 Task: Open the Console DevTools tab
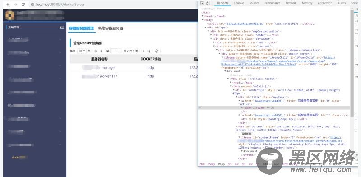[239, 3]
